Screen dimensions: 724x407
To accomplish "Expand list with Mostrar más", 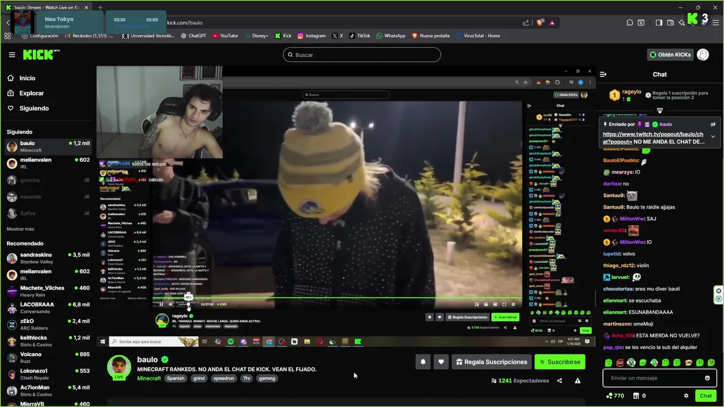I will click(x=20, y=229).
